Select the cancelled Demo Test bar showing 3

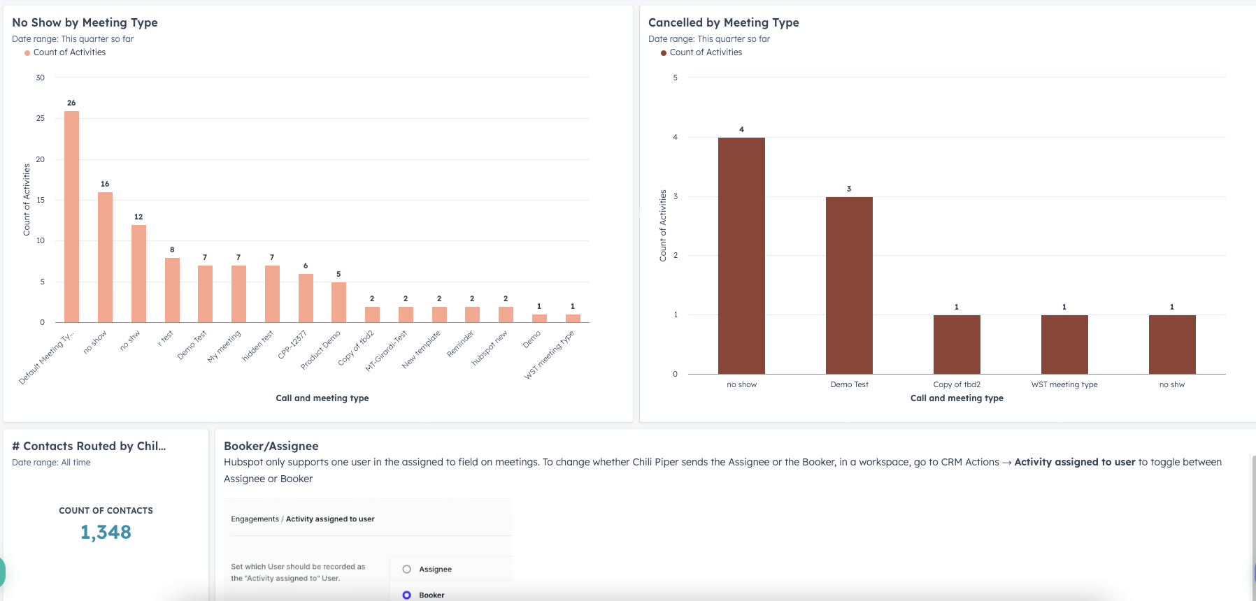pos(849,285)
